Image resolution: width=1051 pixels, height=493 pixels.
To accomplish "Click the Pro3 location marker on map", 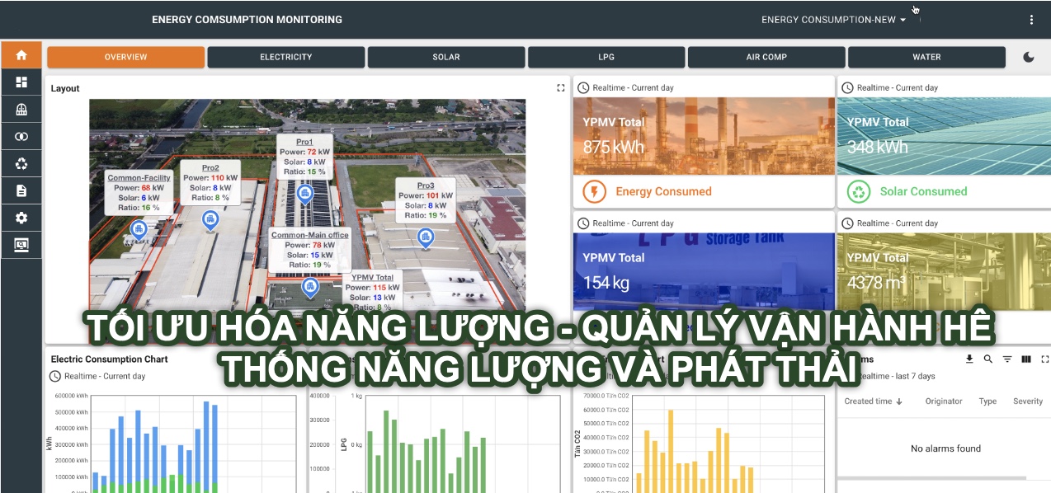I will coord(426,237).
